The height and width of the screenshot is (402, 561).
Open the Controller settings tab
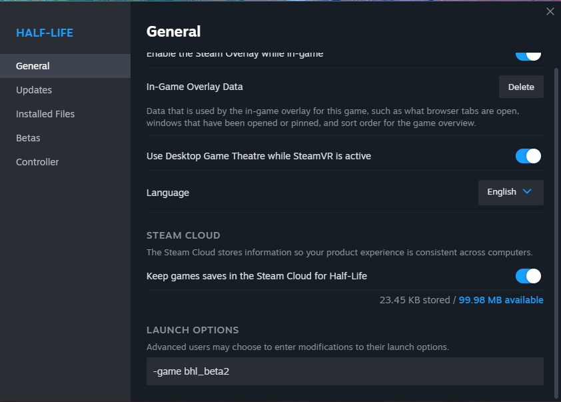coord(37,162)
